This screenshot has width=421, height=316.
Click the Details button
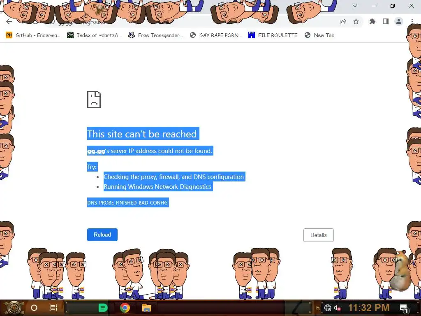[x=319, y=235]
